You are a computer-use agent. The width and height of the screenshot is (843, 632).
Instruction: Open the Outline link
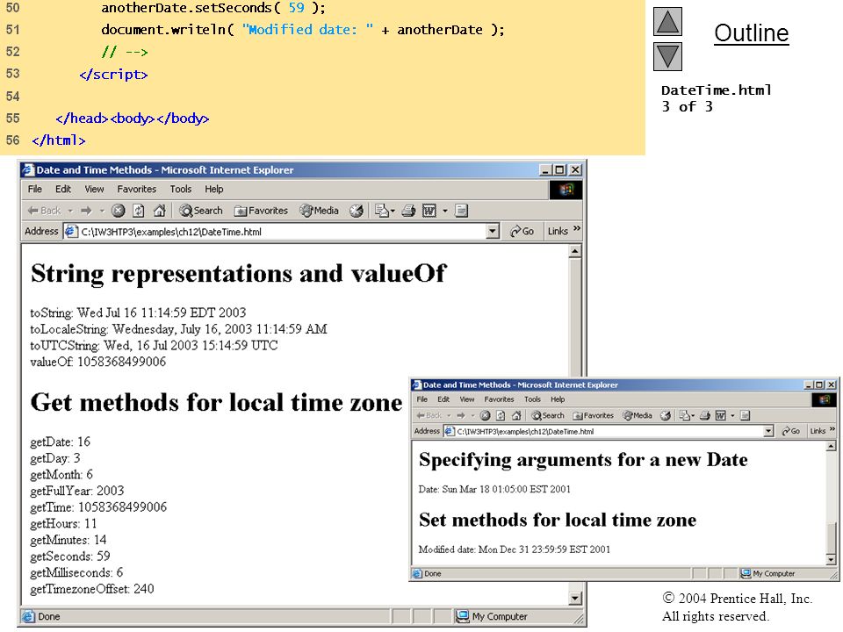[751, 33]
